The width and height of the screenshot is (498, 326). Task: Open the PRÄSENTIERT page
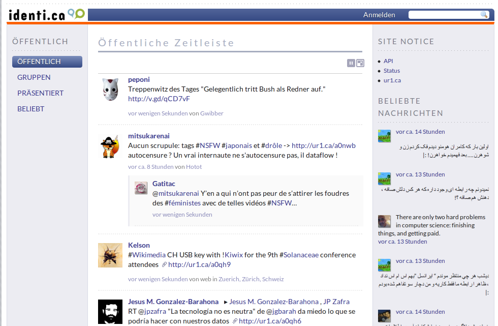click(x=41, y=93)
